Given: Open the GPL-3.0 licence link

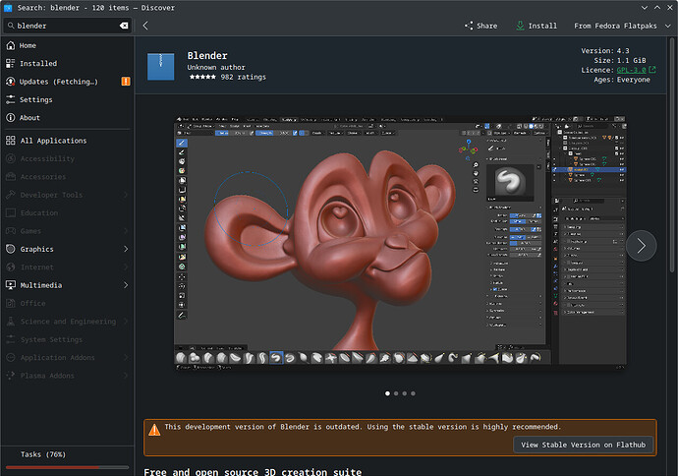Looking at the screenshot, I should click(633, 70).
